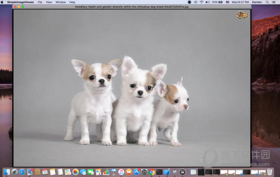Open the volume control in menu bar
The height and width of the screenshot is (177, 280).
(x=208, y=2)
